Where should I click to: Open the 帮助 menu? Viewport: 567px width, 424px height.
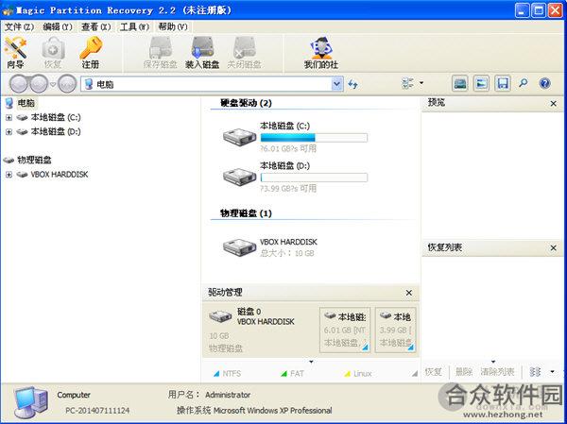173,27
